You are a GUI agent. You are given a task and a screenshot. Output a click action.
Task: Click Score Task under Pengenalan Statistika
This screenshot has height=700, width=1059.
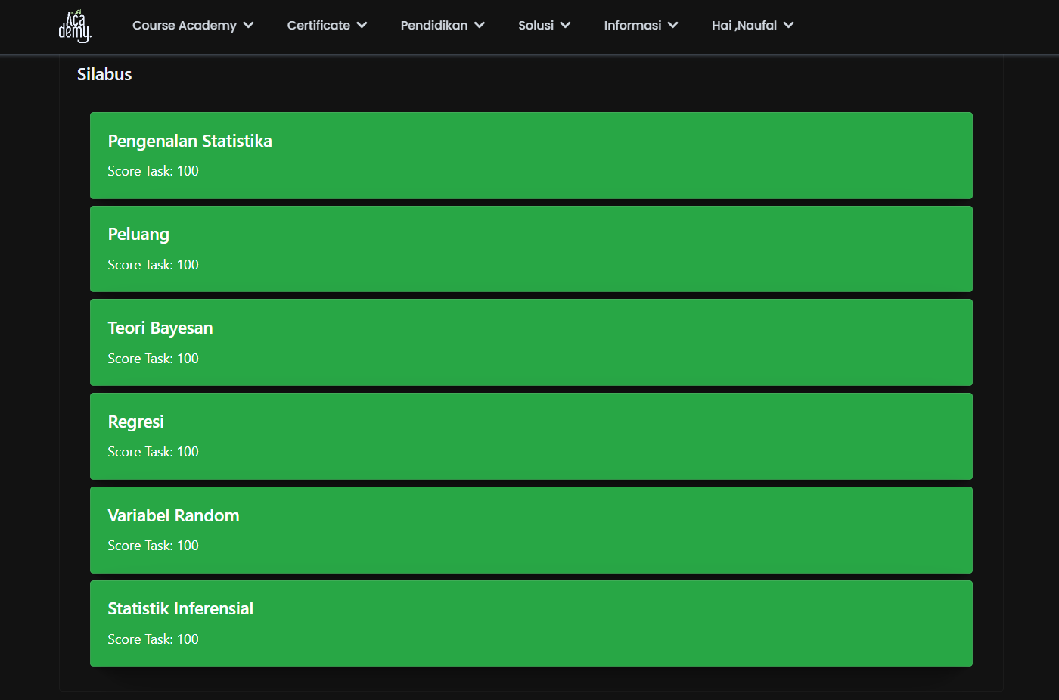(x=153, y=171)
